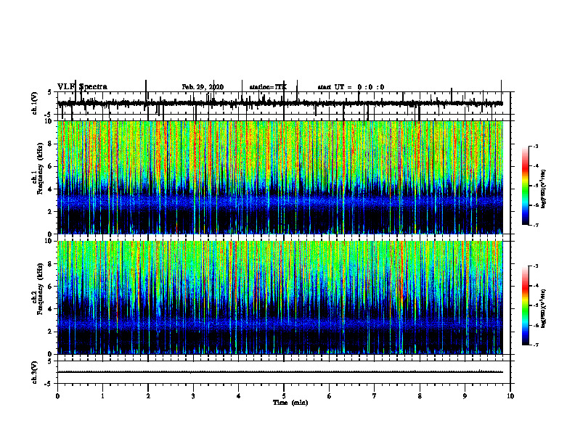Click the '3' tick on the time axis
This screenshot has height=444, width=575.
coord(193,396)
